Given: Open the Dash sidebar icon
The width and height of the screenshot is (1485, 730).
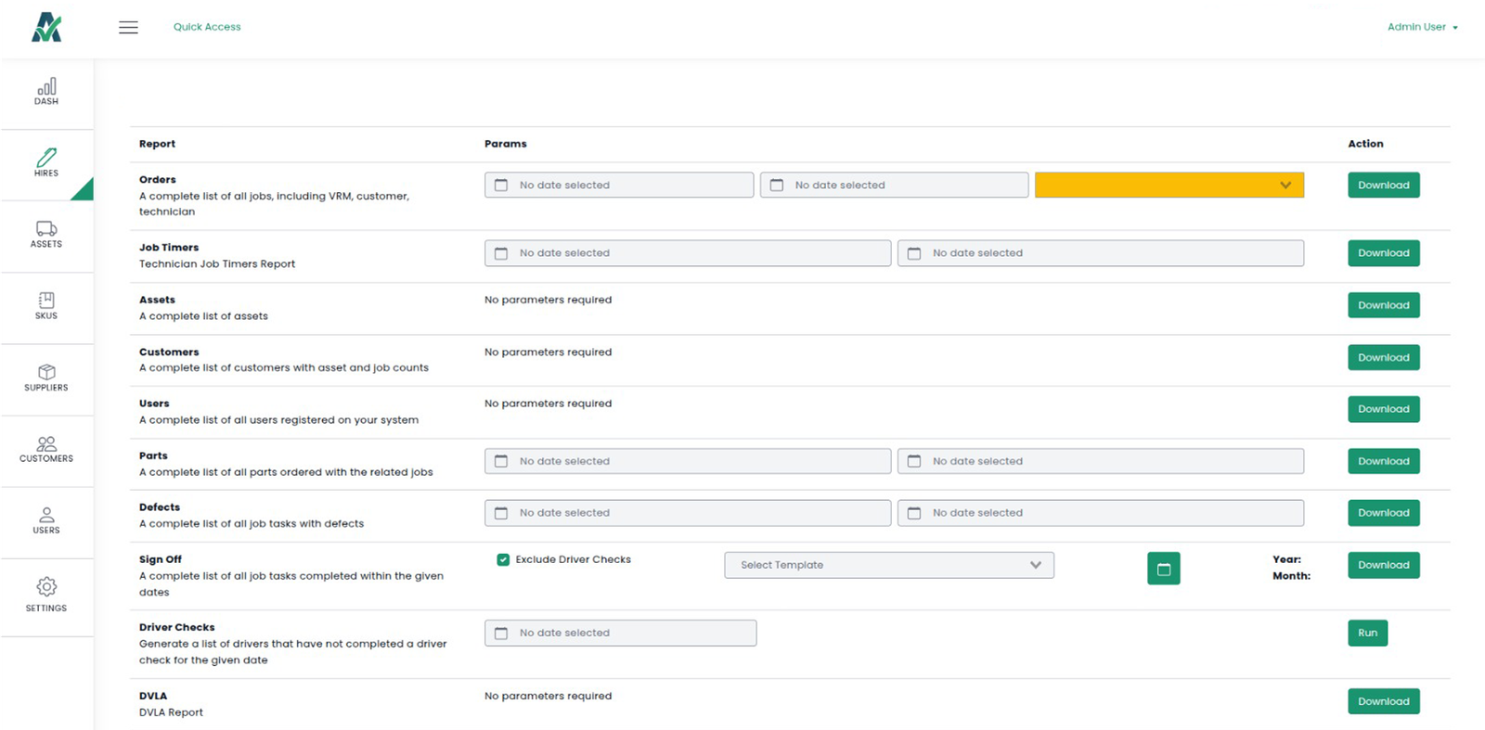Looking at the screenshot, I should 46,92.
